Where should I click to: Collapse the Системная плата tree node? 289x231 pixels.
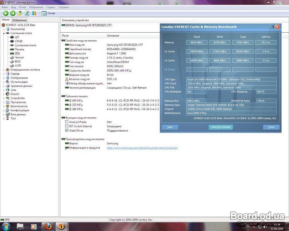(x=4, y=33)
